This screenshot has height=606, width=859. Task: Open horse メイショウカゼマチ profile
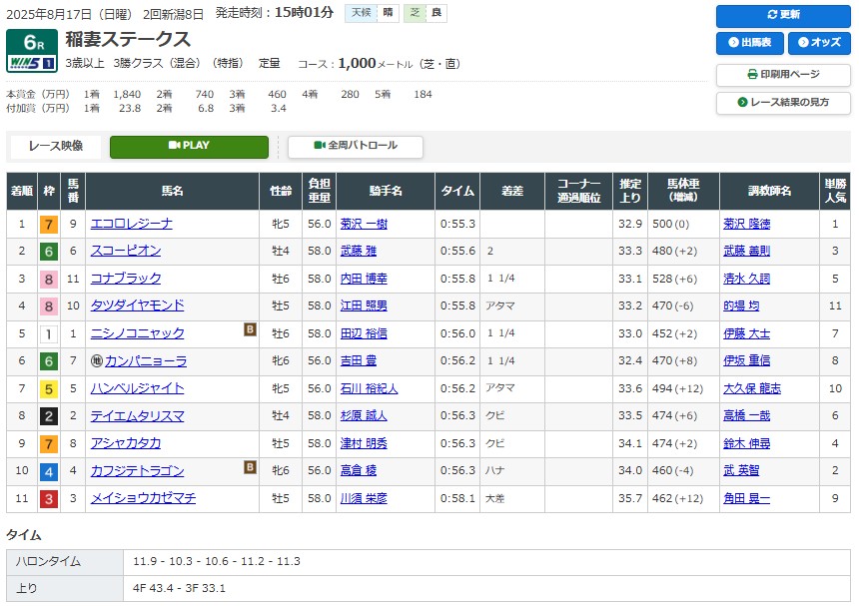click(143, 497)
